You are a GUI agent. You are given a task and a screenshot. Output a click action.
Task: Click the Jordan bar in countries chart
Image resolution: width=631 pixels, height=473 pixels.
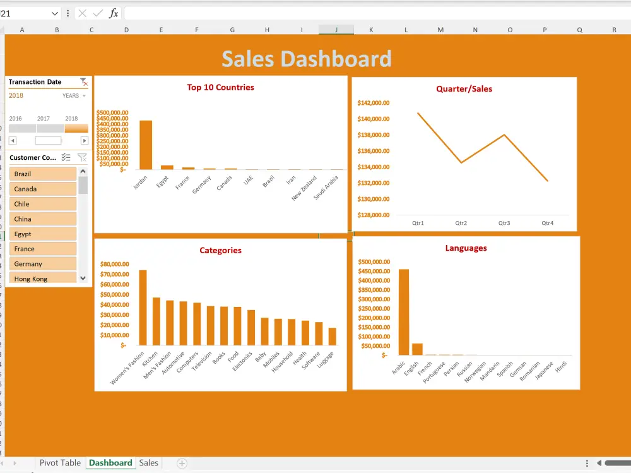point(146,145)
